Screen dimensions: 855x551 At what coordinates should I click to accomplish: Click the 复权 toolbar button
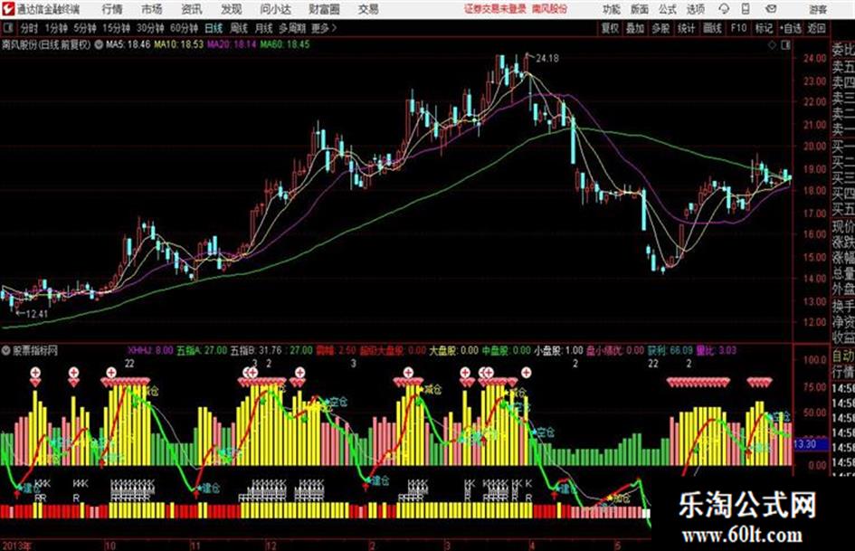[610, 28]
